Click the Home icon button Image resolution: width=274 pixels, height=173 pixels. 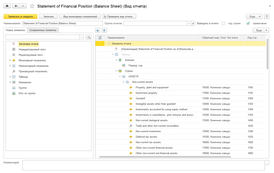(7, 6)
